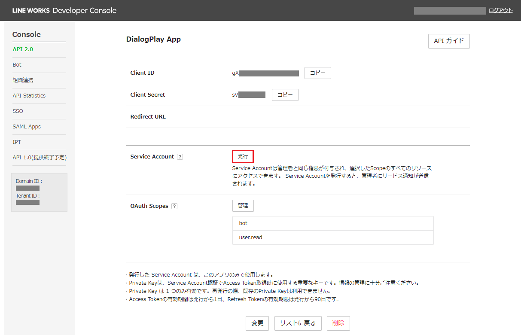Click the DialogPlay App title

153,40
